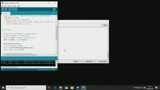Click the first Invalid library console message
This screenshot has height=90, width=160.
click(x=28, y=61)
